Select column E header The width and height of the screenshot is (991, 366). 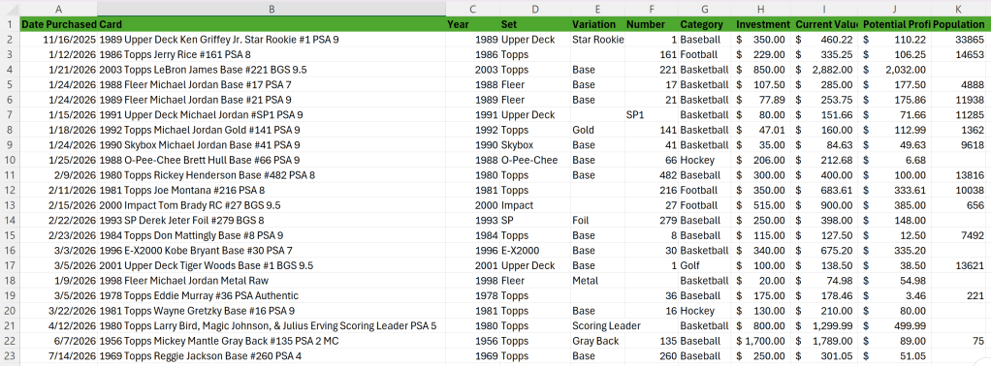point(597,9)
